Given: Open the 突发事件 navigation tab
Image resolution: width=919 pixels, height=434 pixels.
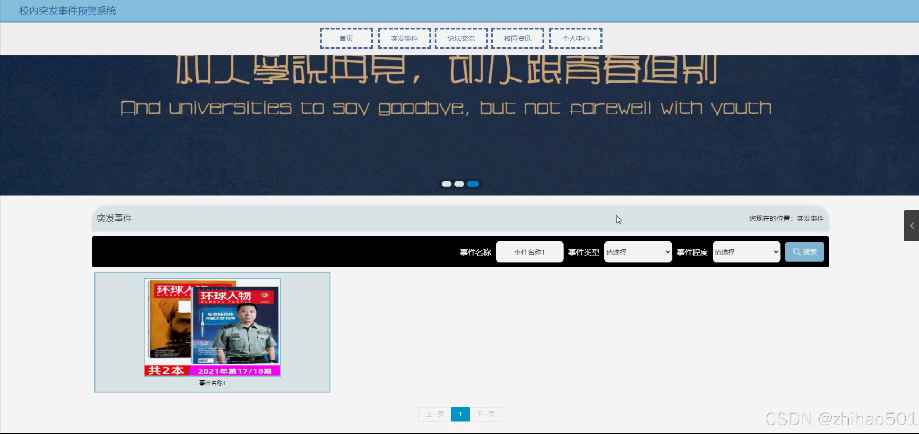Looking at the screenshot, I should tap(404, 38).
